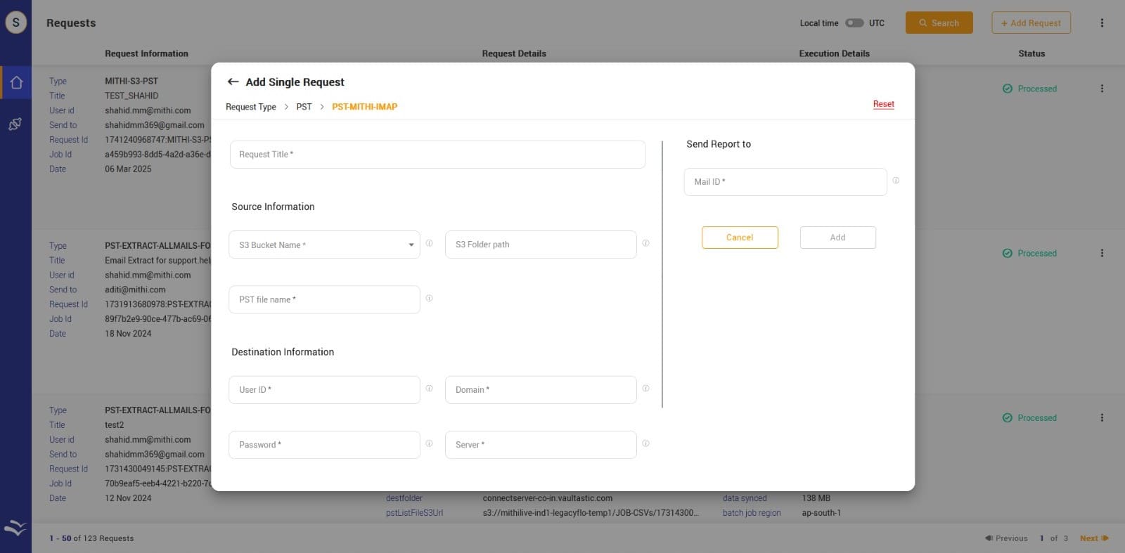
Task: Open the user avatar S menu
Action: [x=16, y=22]
